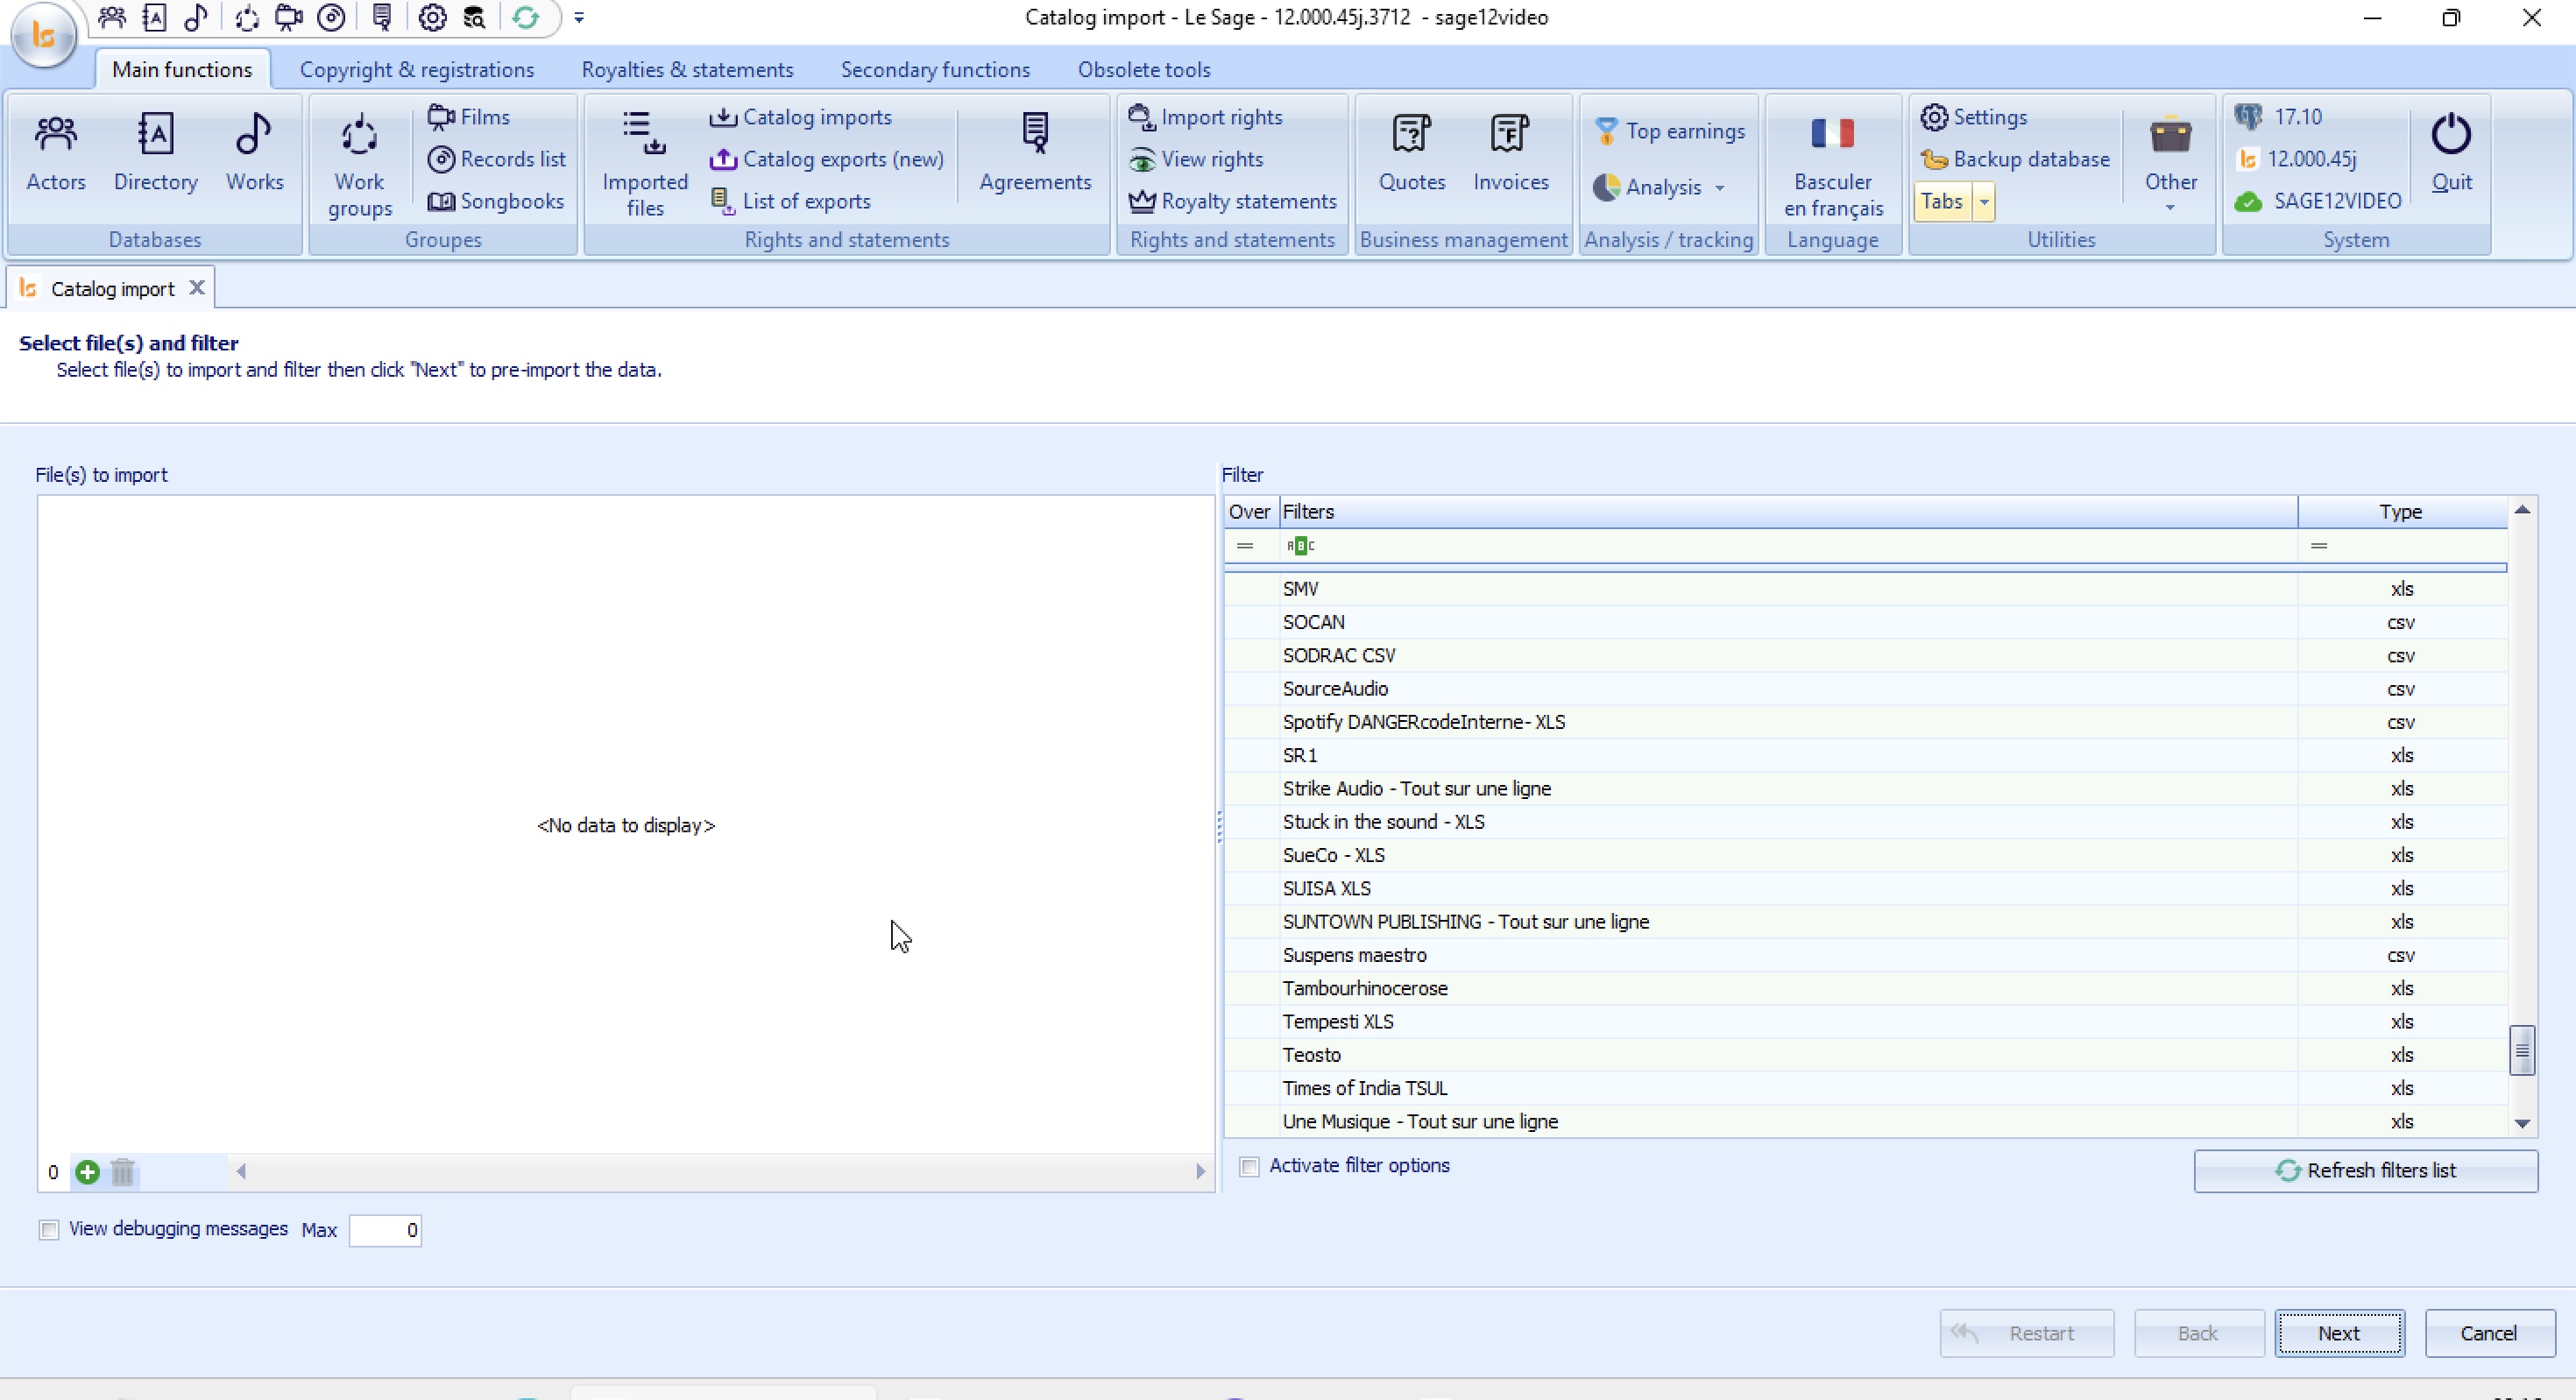2576x1400 pixels.
Task: Open the Over column filter operator
Action: tap(1245, 545)
